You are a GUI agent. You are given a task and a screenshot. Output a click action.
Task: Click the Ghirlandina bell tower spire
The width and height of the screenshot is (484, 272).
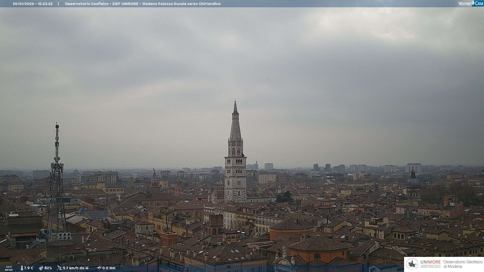[x=235, y=126]
